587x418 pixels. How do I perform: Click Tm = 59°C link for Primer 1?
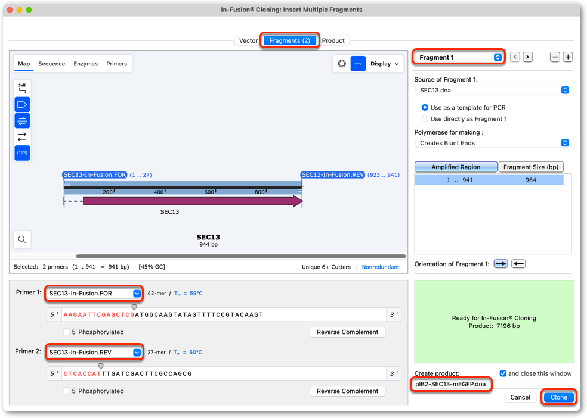pos(189,293)
